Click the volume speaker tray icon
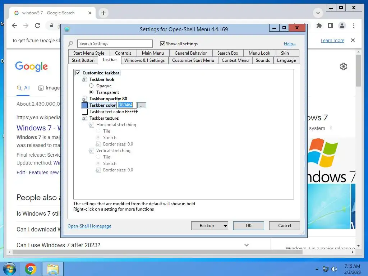This screenshot has width=368, height=276. tap(334, 269)
